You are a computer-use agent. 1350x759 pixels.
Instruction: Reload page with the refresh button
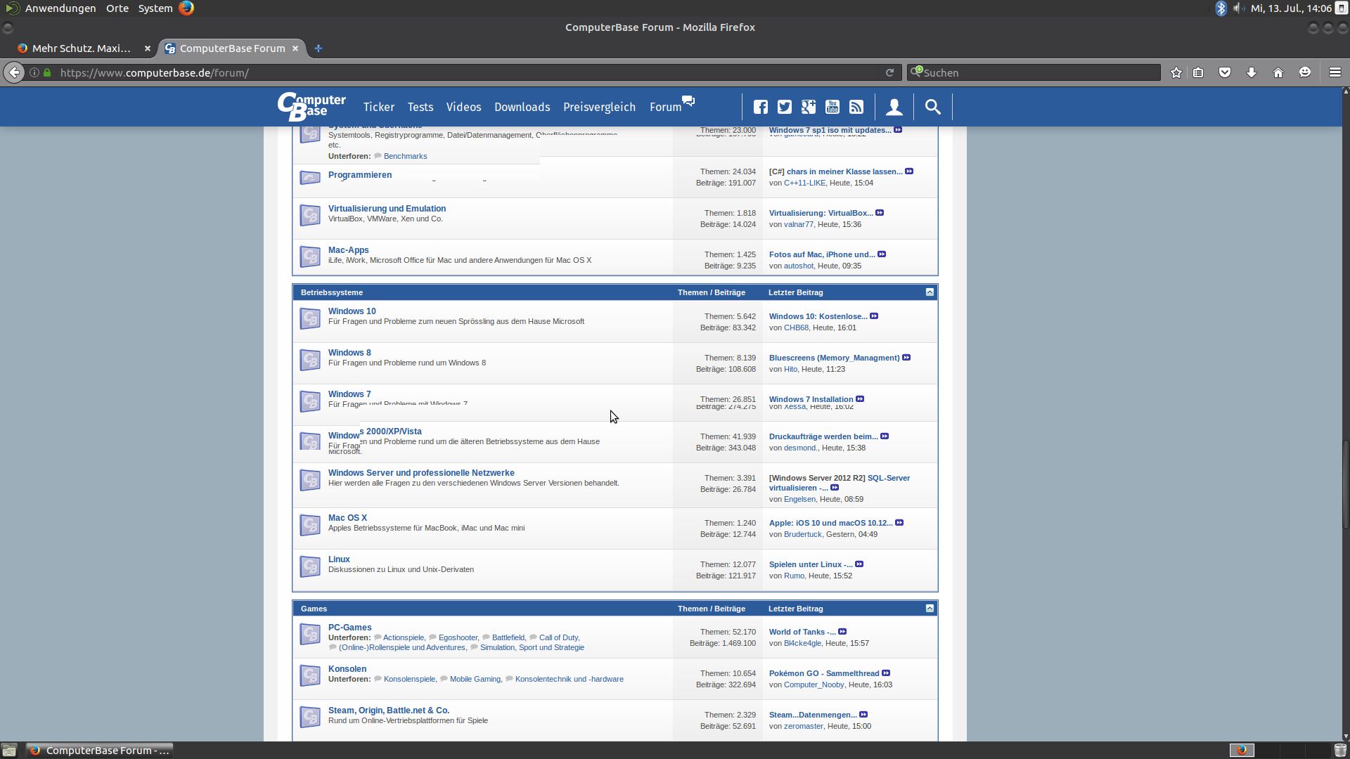(889, 72)
